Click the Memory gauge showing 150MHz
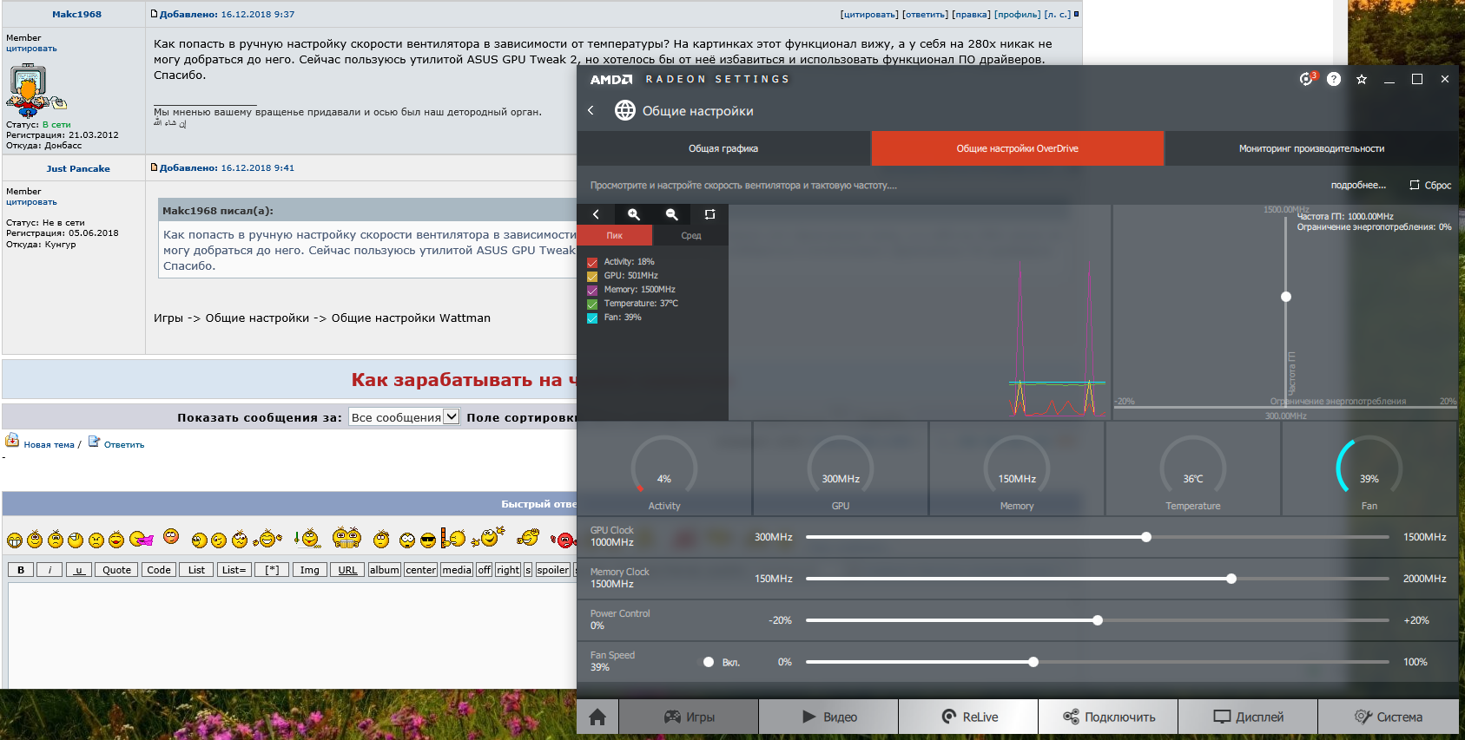Image resolution: width=1465 pixels, height=740 pixels. [x=1017, y=469]
